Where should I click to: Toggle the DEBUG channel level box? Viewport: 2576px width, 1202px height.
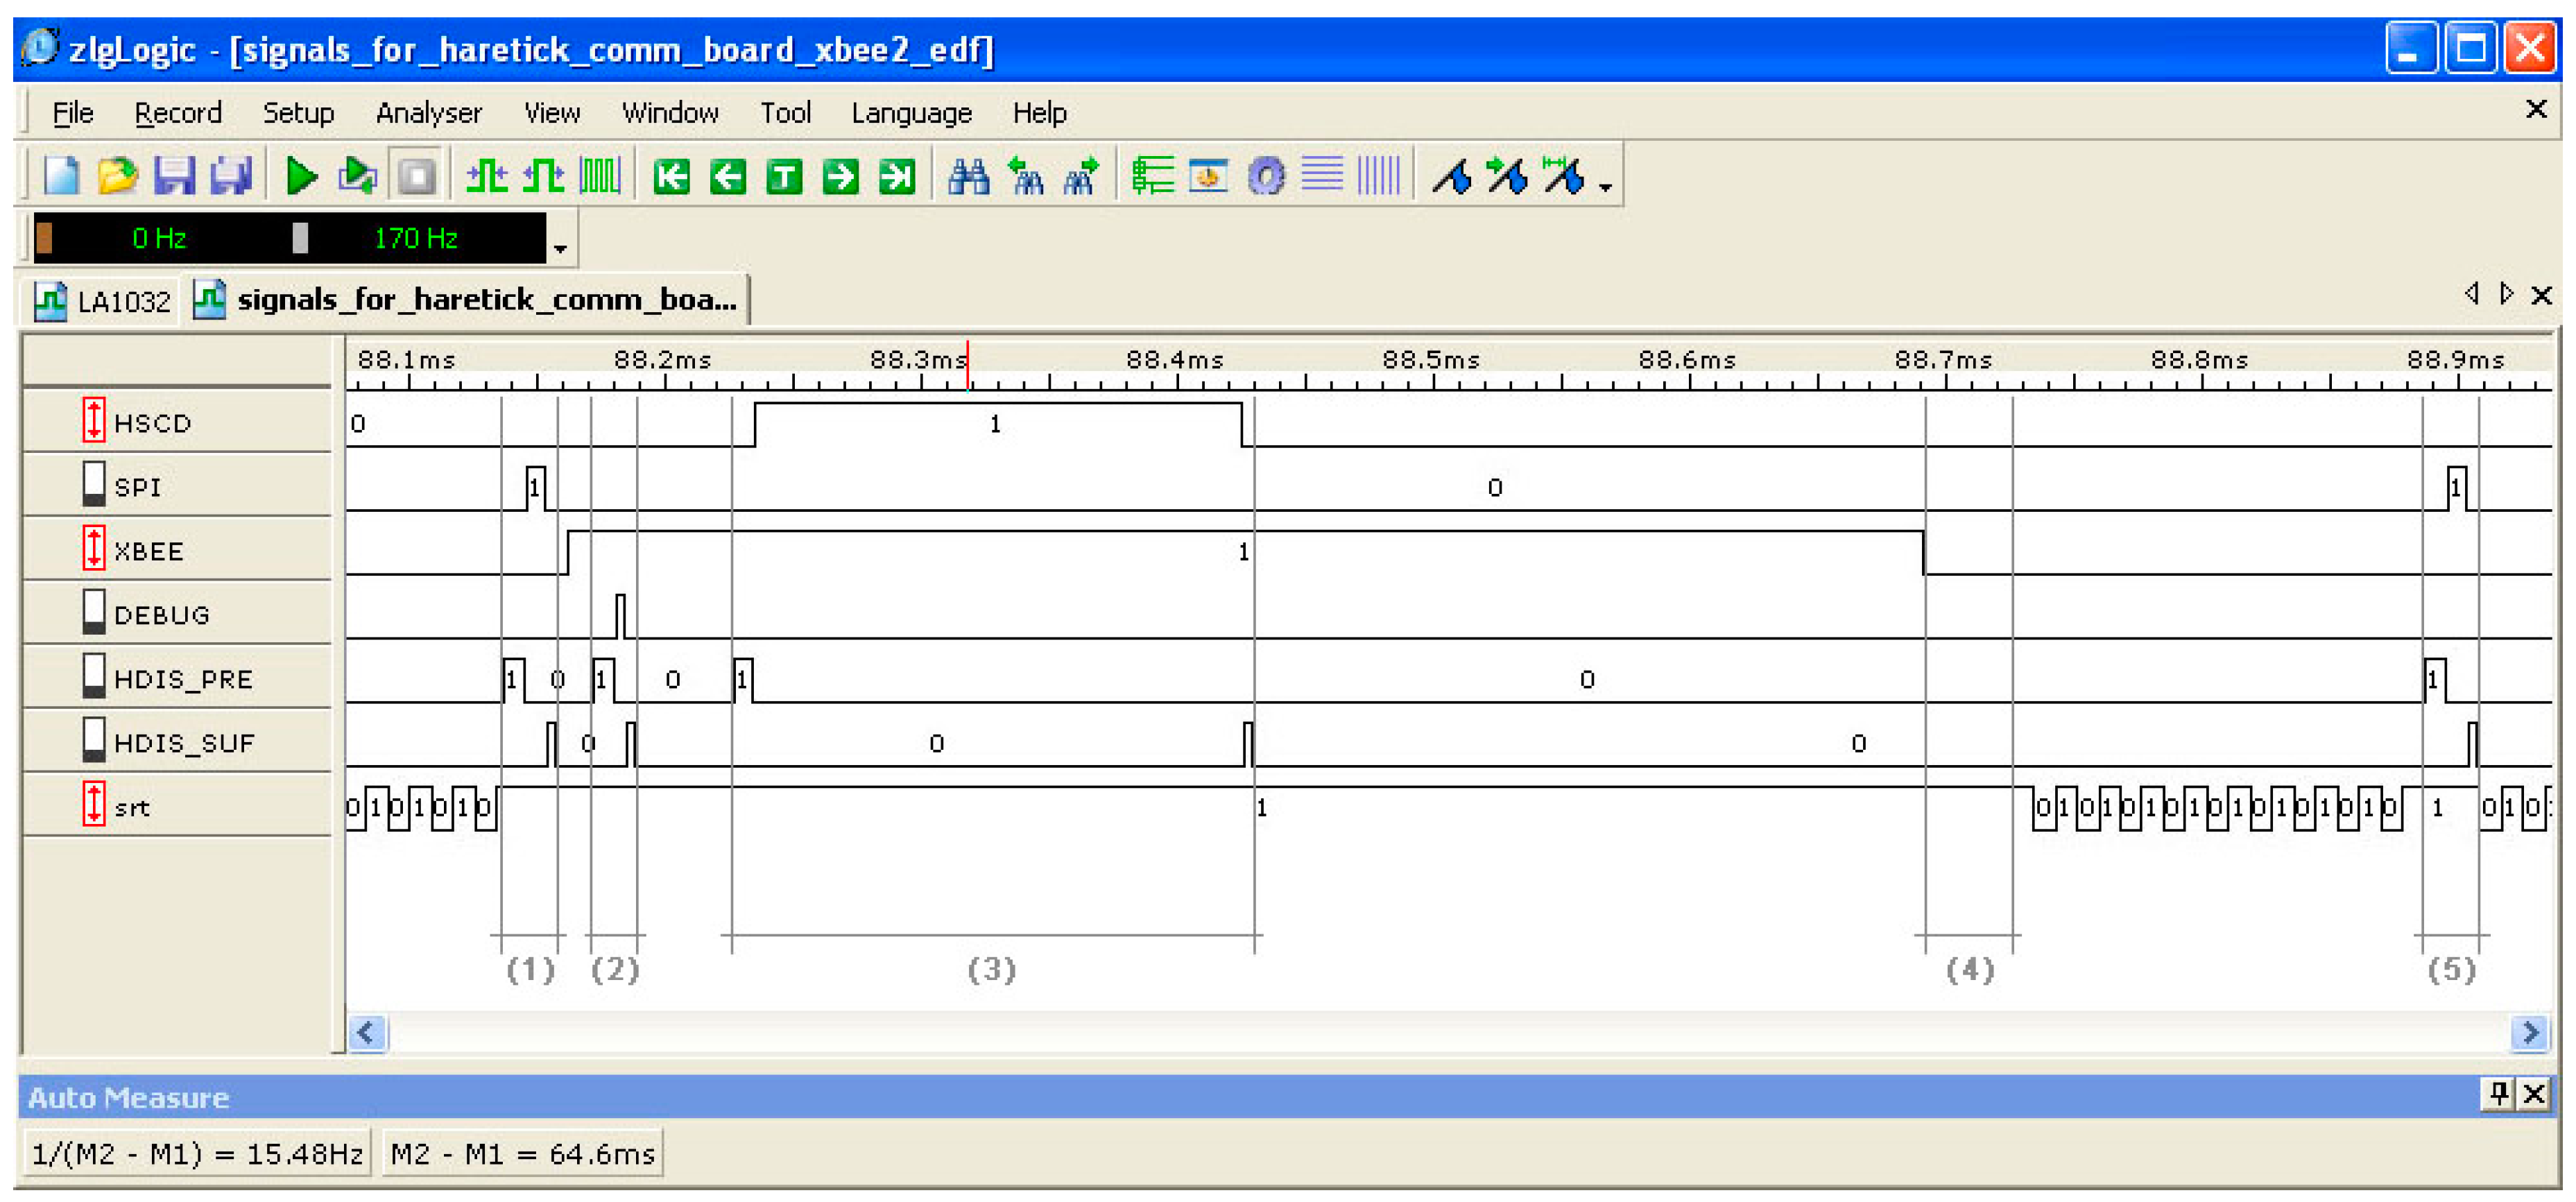pos(93,612)
